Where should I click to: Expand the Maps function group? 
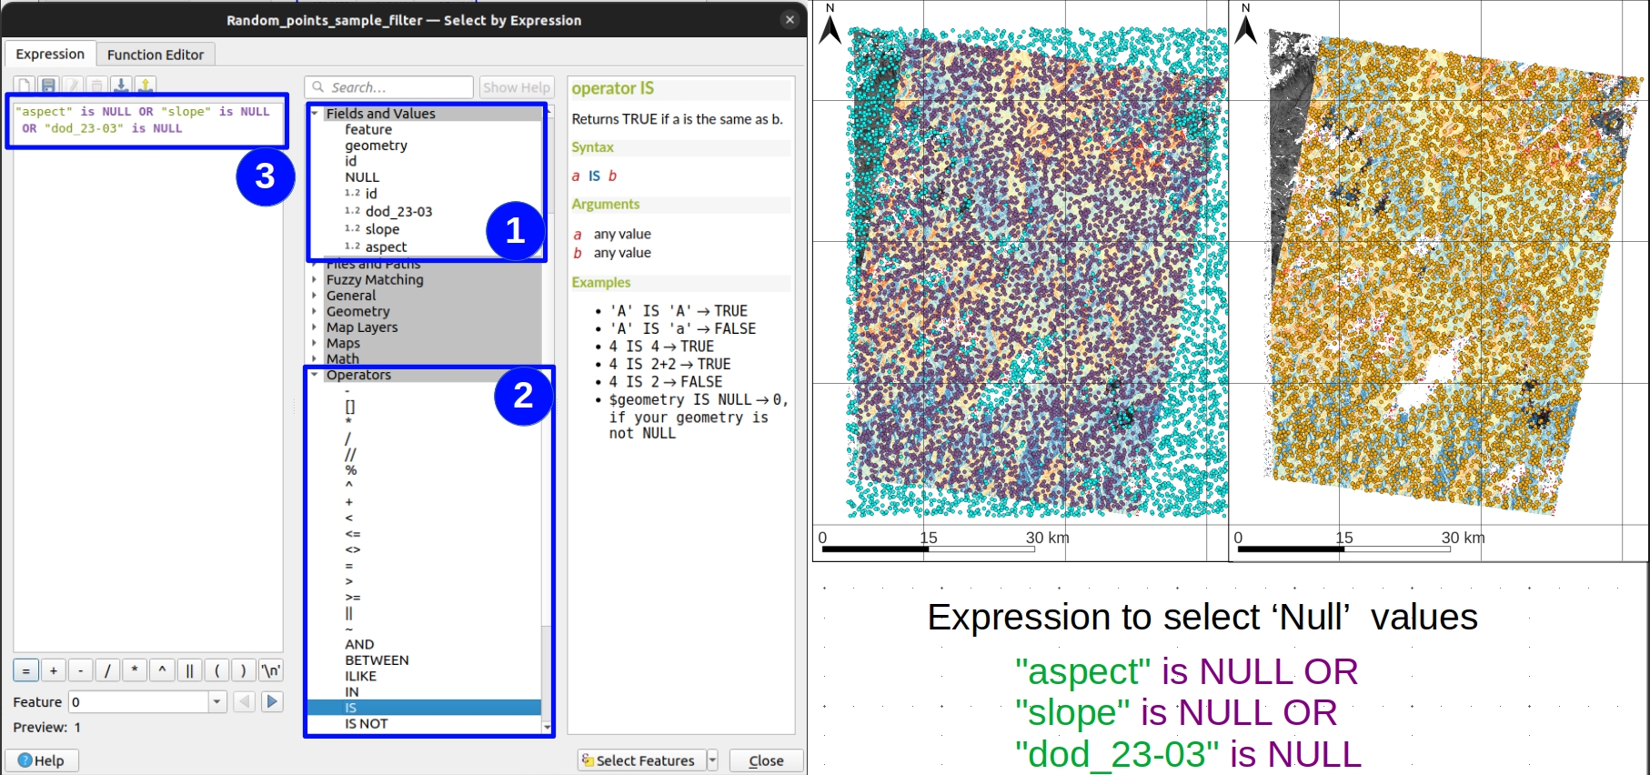tap(315, 343)
